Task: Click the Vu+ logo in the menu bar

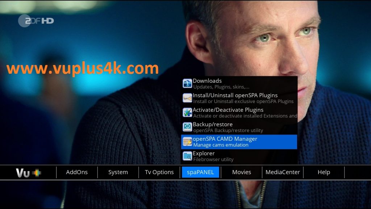Action: 28,173
